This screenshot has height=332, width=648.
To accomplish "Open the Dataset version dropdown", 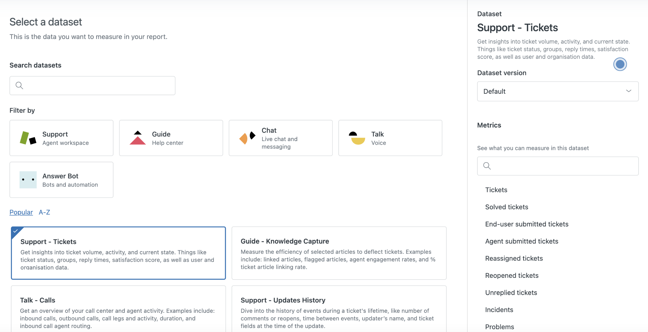I will (557, 91).
